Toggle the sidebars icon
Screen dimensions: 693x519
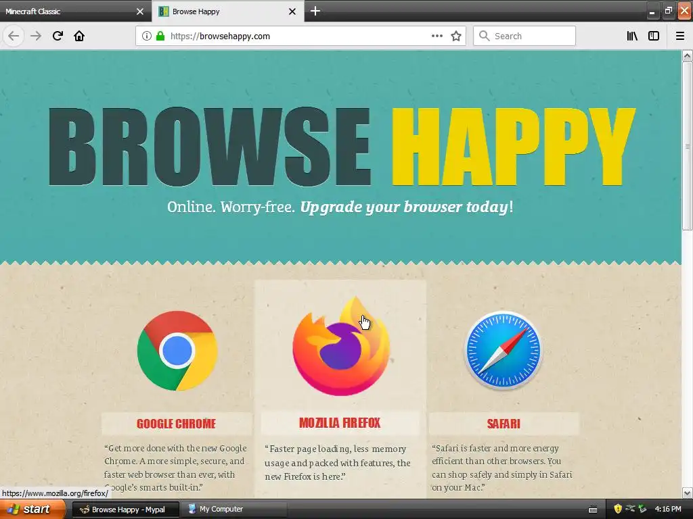654,36
